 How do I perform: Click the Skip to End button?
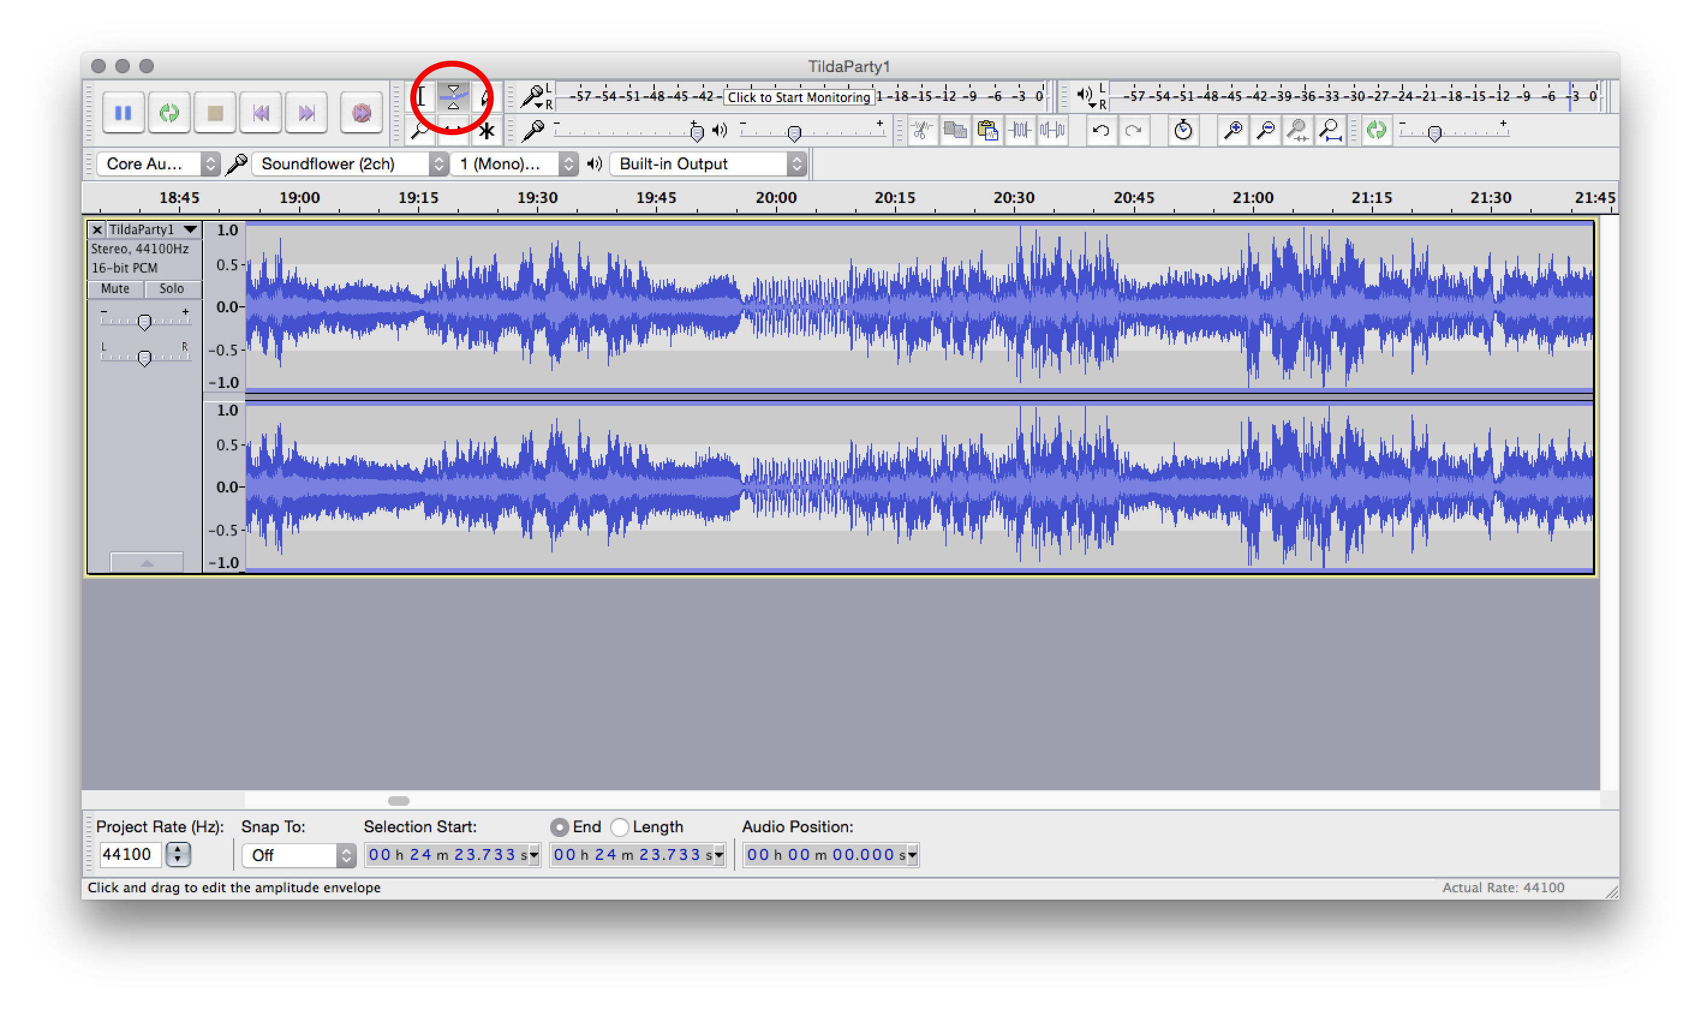pos(306,112)
